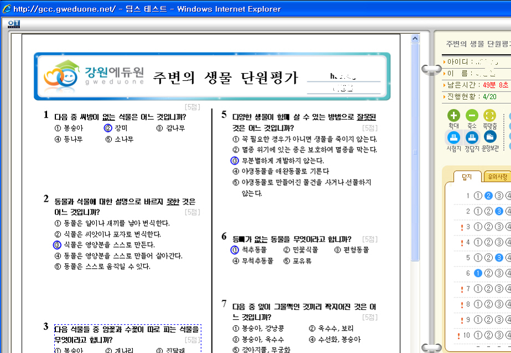Image resolution: width=511 pixels, height=353 pixels.
Task: Mark answer 3 for question 8 on answer sheet
Action: 499,304
